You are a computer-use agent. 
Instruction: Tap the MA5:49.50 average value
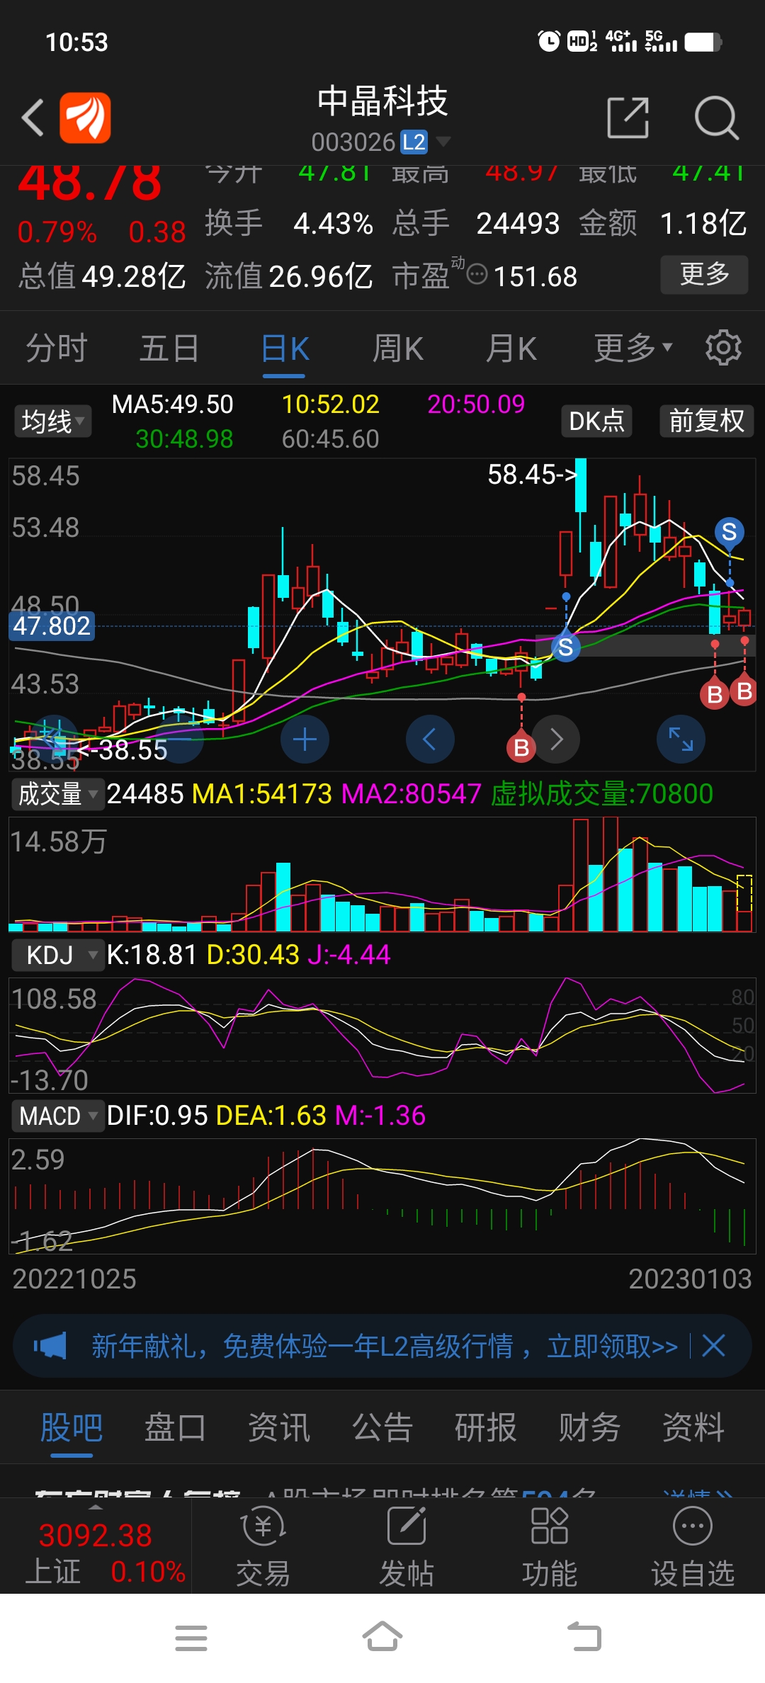pos(173,404)
